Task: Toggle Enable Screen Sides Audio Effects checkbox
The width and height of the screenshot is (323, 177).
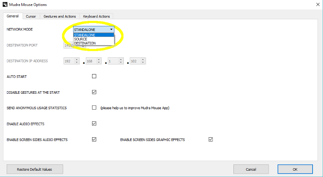Action: pyautogui.click(x=94, y=139)
